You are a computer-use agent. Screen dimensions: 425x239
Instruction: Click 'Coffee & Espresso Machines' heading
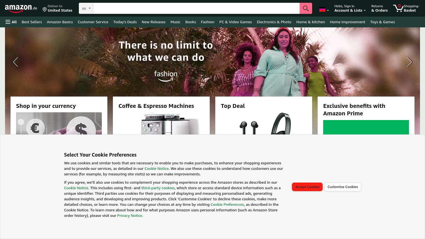click(x=156, y=106)
